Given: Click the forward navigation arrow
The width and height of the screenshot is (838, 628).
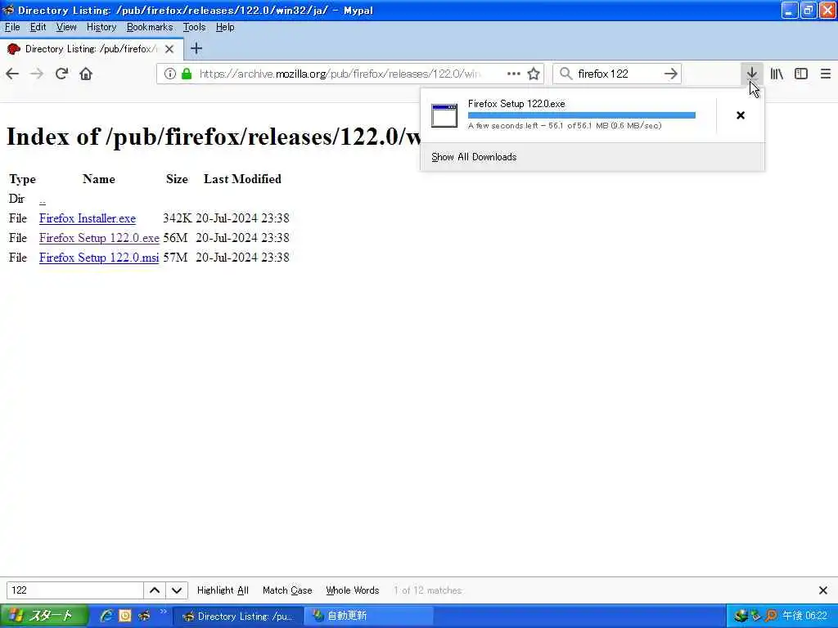Looking at the screenshot, I should click(37, 74).
